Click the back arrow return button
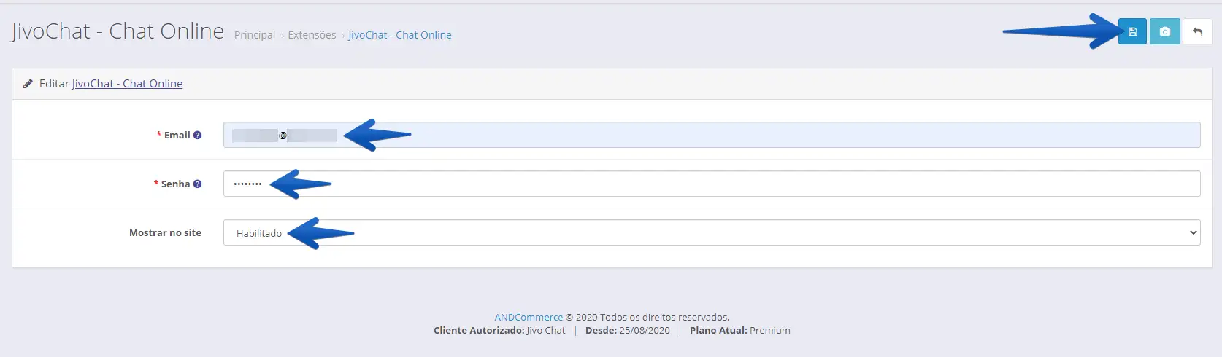 click(1197, 31)
